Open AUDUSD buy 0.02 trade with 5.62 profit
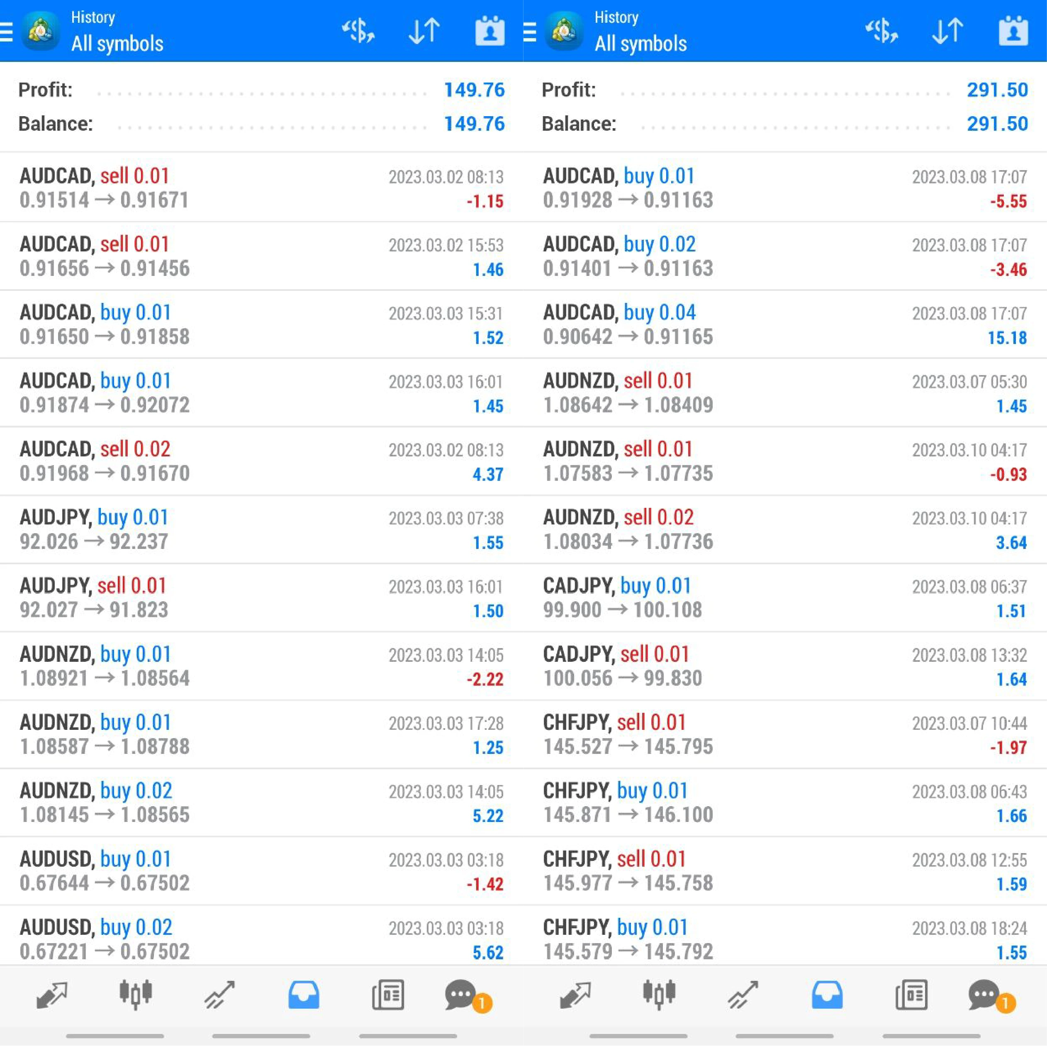The height and width of the screenshot is (1046, 1047). [x=262, y=936]
